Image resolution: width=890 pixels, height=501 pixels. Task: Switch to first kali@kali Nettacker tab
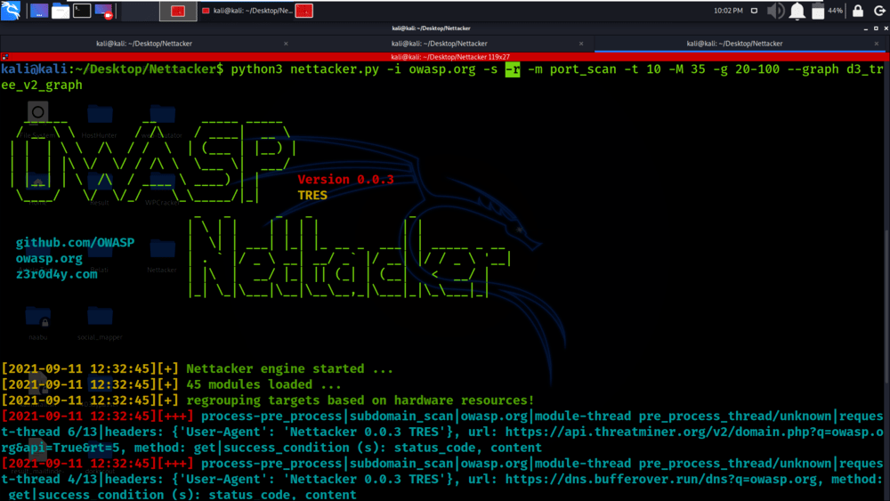click(x=144, y=44)
